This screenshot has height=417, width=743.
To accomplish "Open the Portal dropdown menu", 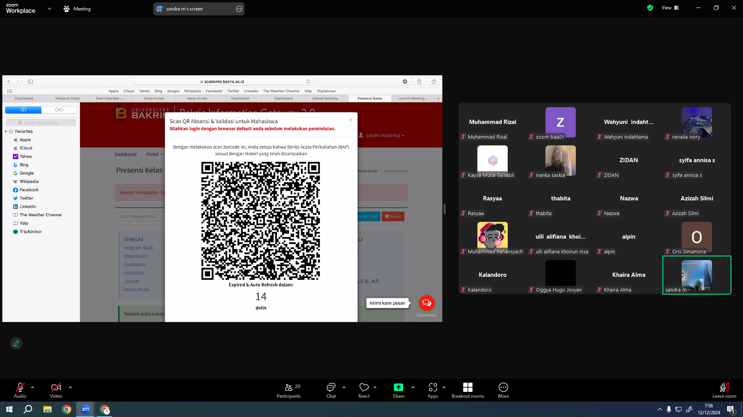I will [154, 154].
